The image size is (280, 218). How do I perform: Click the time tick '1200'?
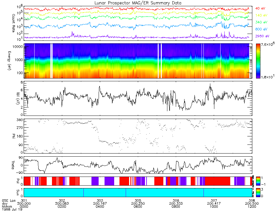(x=252, y=206)
